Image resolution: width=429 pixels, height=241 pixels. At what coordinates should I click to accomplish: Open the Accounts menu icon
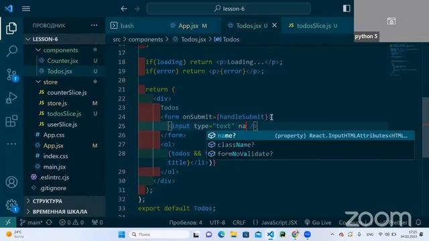tap(11, 182)
